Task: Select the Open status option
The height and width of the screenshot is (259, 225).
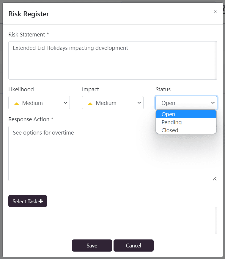Action: coord(186,114)
